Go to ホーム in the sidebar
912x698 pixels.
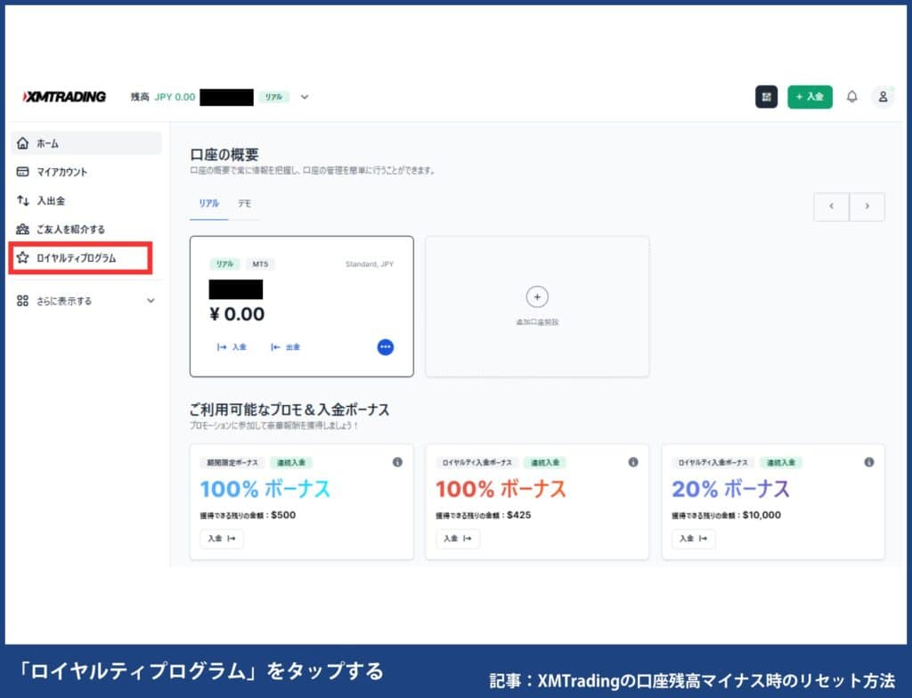point(86,143)
